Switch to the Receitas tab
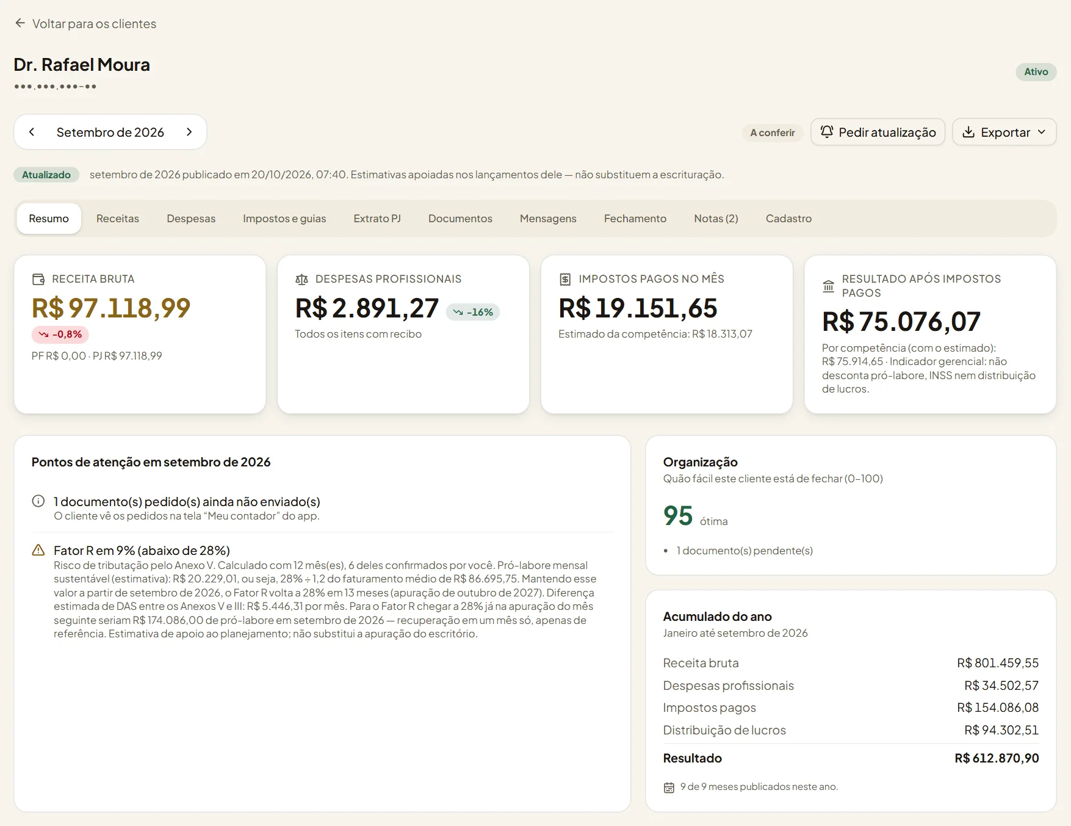Viewport: 1071px width, 826px height. tap(118, 219)
